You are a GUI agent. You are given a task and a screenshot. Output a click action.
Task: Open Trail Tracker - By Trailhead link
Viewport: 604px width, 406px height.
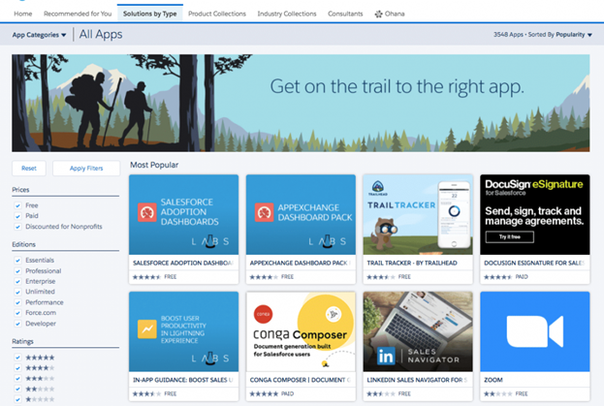(x=412, y=264)
